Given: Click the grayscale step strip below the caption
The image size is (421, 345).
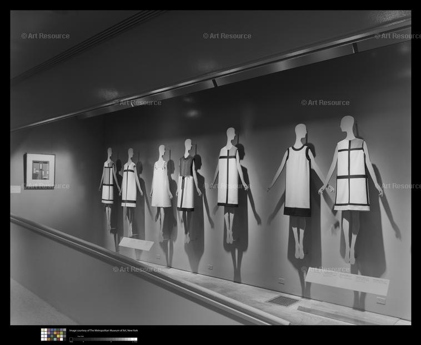Looking at the screenshot, I should point(103,339).
